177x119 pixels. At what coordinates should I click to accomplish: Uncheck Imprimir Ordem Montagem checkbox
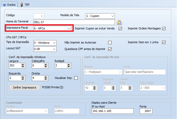tap(164, 28)
